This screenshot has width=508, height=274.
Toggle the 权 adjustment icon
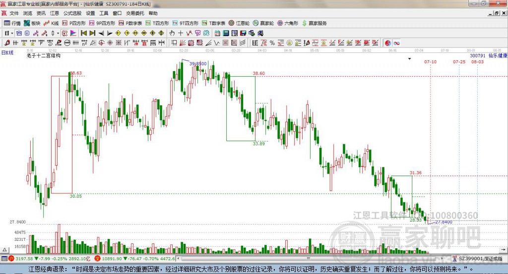point(64,33)
